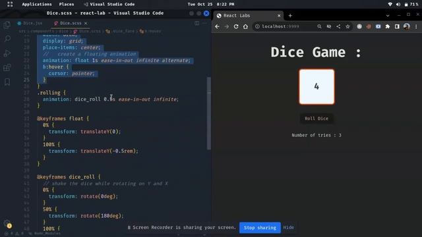Screen dimensions: 422x237
Task: Open the Explorer view in VS Code
Action: click(x=7, y=25)
